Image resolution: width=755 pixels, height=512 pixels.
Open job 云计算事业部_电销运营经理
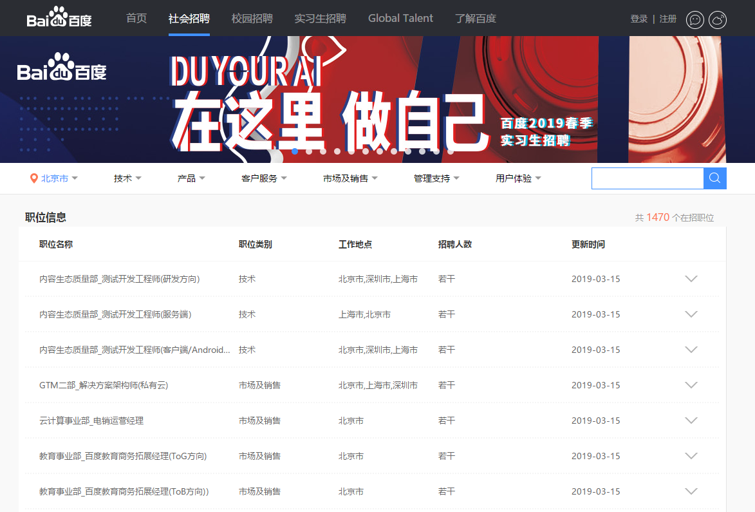(x=91, y=421)
